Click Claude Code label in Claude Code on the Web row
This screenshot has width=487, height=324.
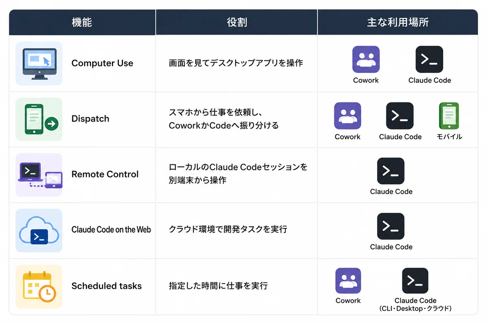coord(391,247)
